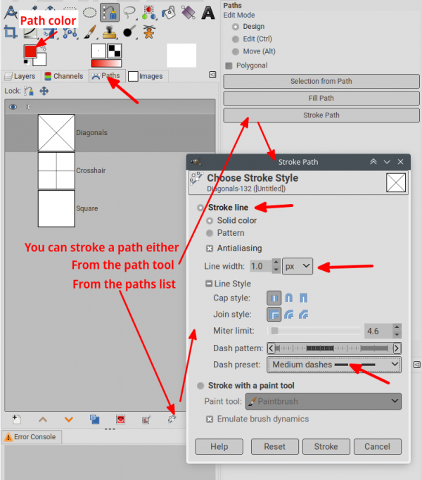Swap foreground and background colors
Screen dimensions: 422x480
(44, 48)
